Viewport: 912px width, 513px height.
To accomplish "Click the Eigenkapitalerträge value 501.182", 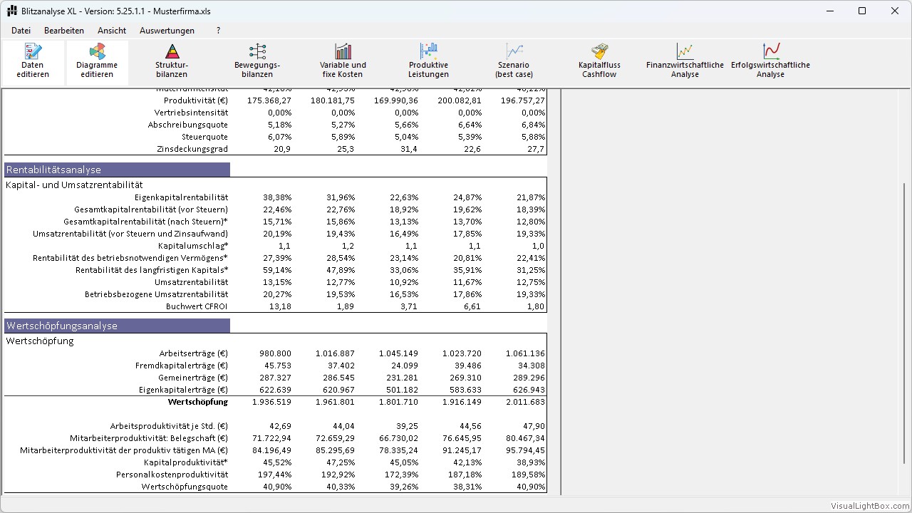I will [x=403, y=390].
